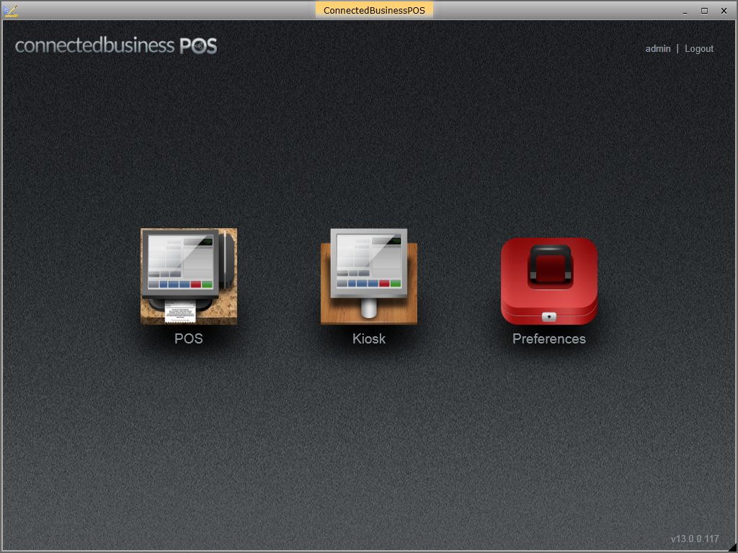The width and height of the screenshot is (738, 553).
Task: Launch the Kiosk terminal icon
Action: [x=369, y=276]
